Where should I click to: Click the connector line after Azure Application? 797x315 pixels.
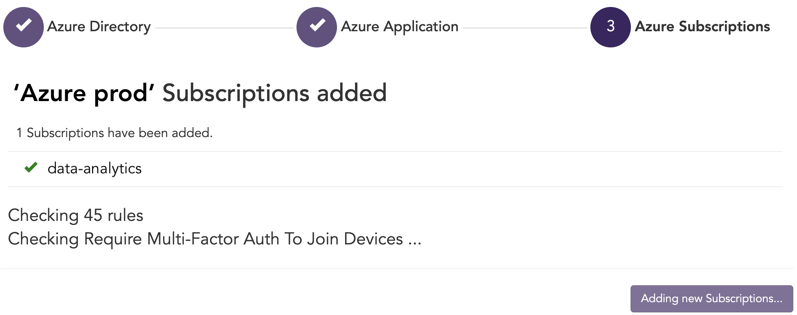point(525,28)
